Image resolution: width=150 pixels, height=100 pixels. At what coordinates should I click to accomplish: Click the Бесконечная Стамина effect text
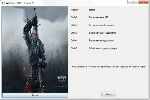pyautogui.click(x=101, y=25)
